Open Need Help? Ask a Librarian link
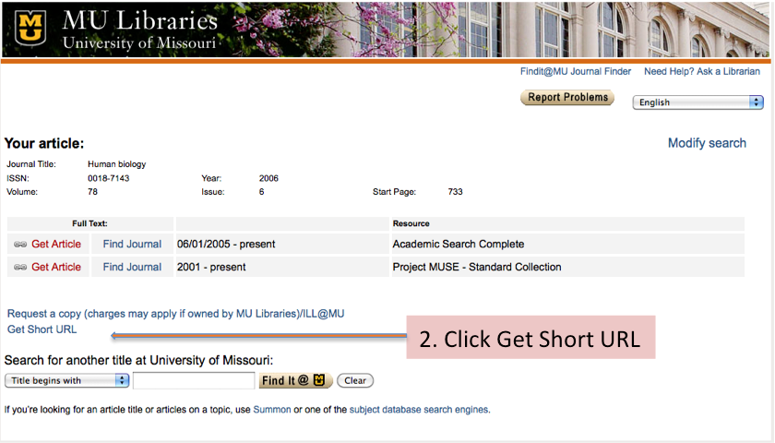Viewport: 775px width, 443px height. pyautogui.click(x=701, y=71)
